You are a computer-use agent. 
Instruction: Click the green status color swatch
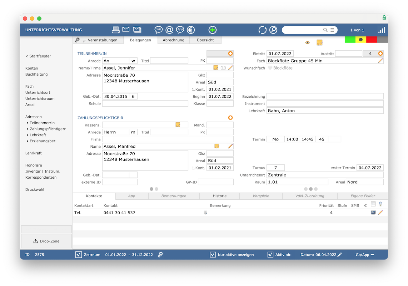coord(350,40)
